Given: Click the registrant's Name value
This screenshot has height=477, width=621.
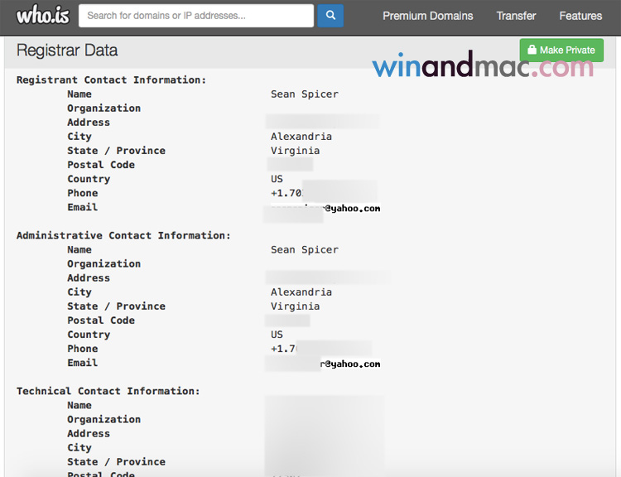Looking at the screenshot, I should pyautogui.click(x=304, y=94).
